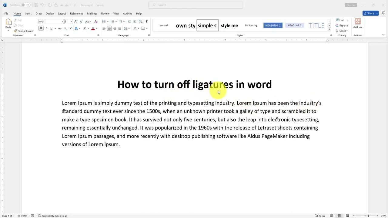Image resolution: width=388 pixels, height=218 pixels.
Task: Click Find in Editing group
Action: coord(340,20)
